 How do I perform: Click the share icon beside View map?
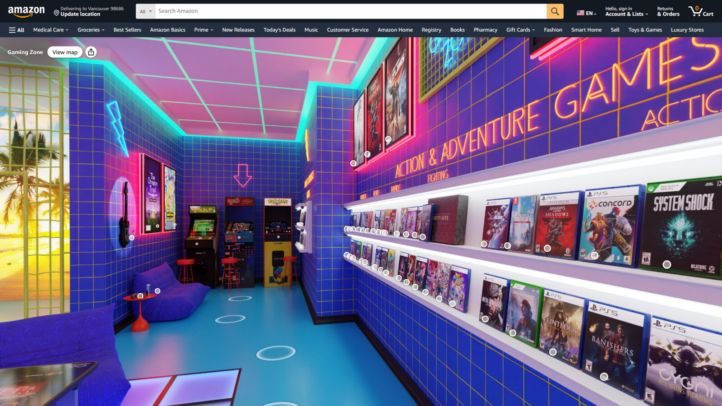point(91,52)
